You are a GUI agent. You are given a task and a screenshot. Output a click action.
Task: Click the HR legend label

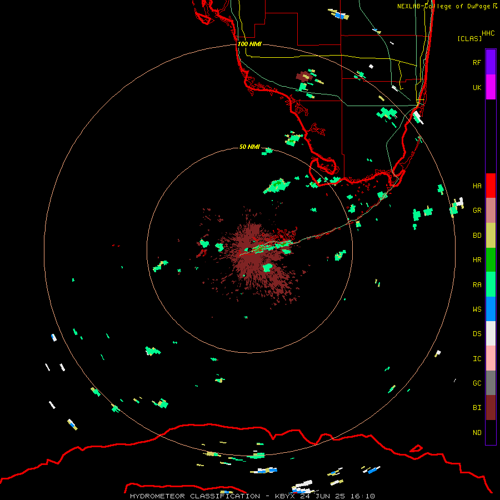point(477,259)
